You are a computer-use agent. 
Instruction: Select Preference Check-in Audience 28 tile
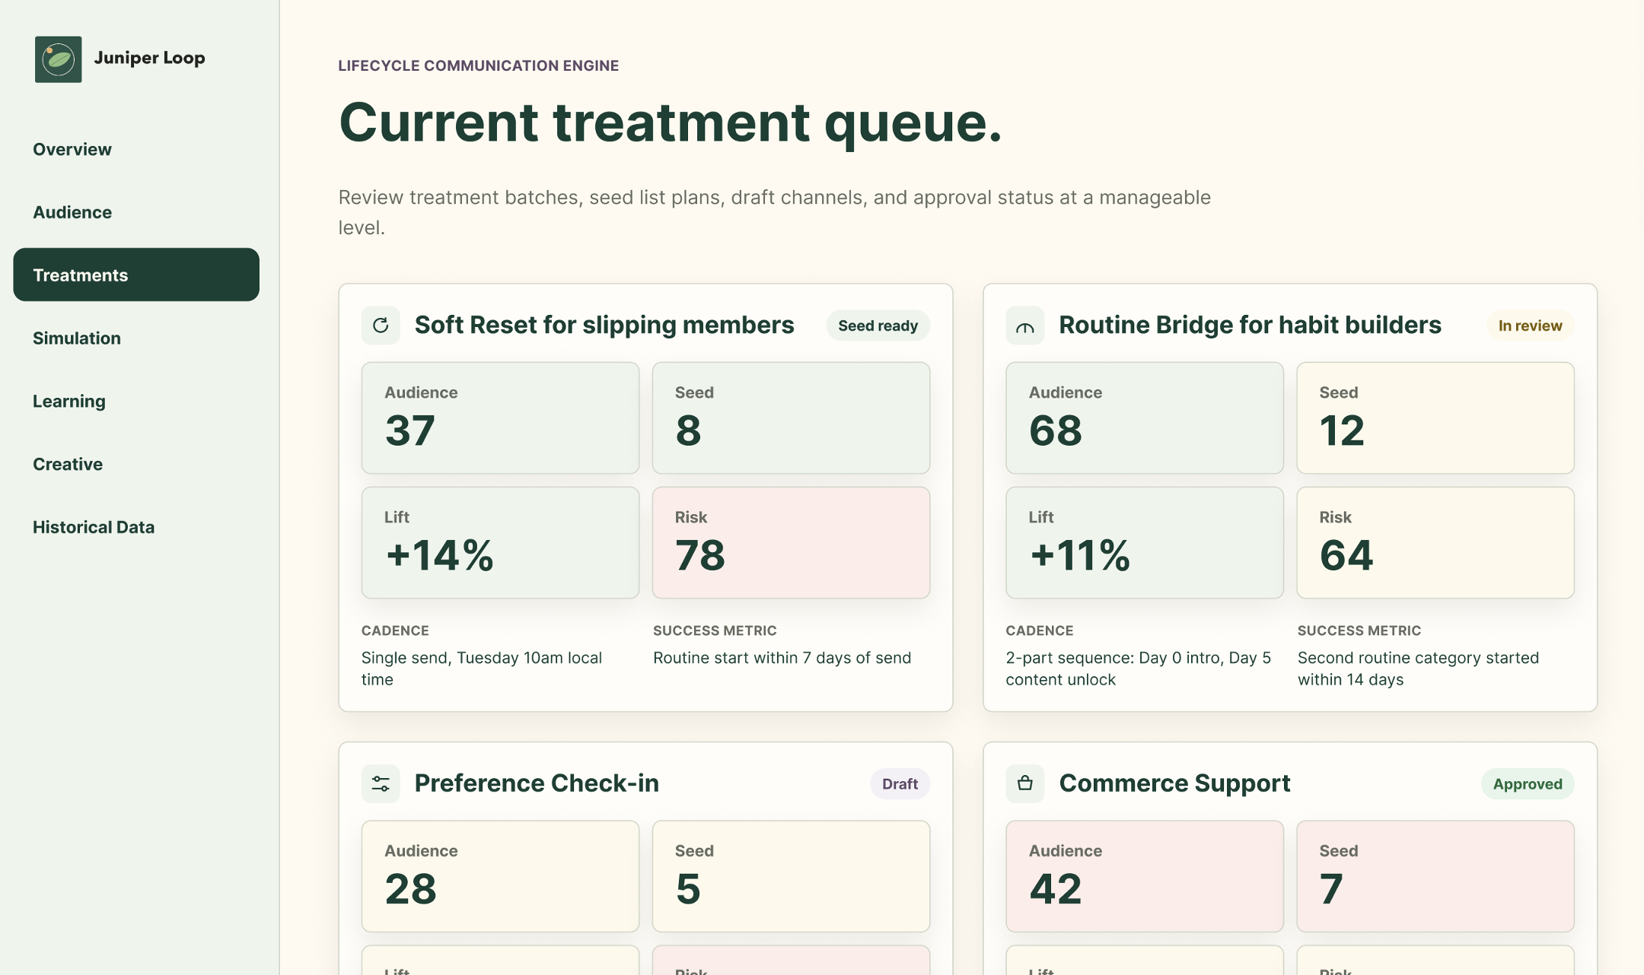[500, 876]
